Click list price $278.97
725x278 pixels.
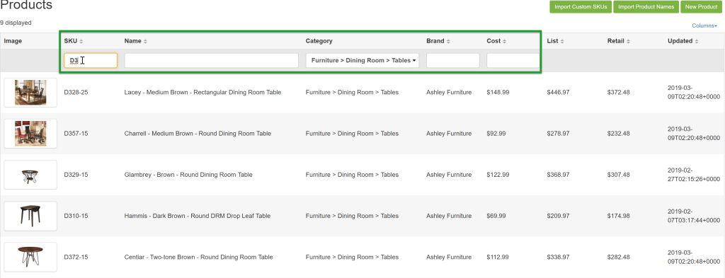558,134
